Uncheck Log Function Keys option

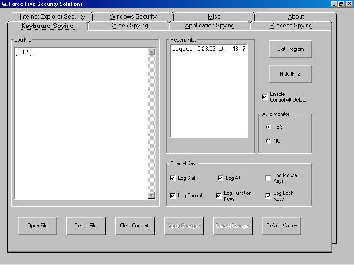[x=219, y=196]
